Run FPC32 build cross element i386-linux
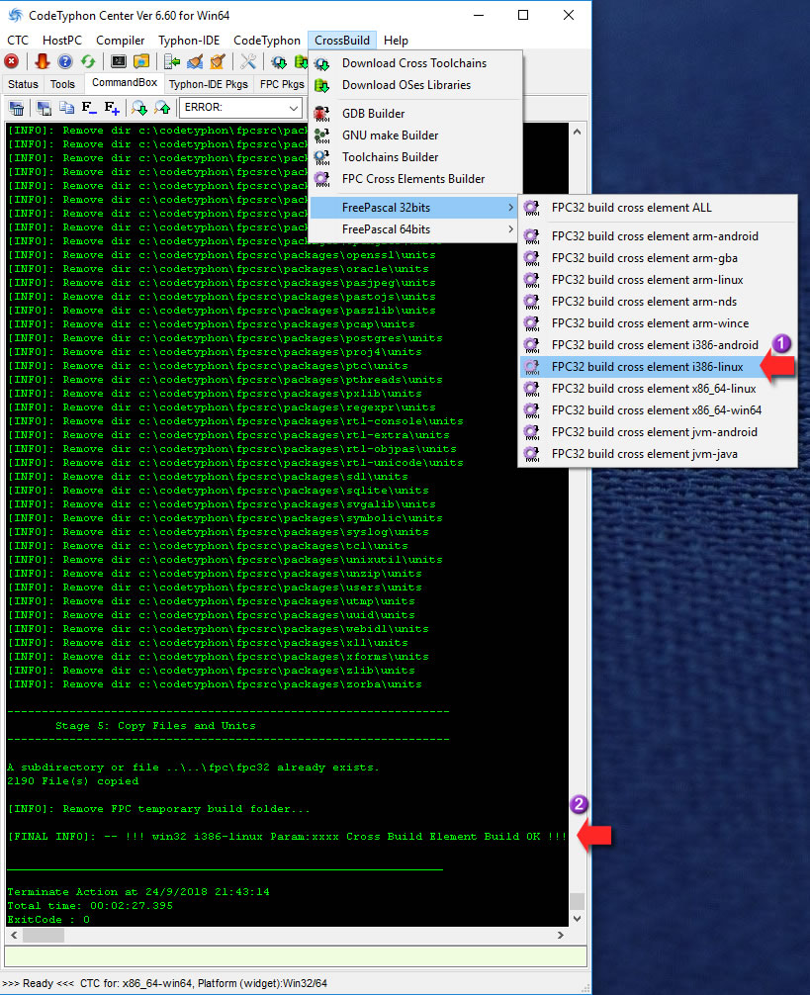Screen dimensions: 810x995 pyautogui.click(x=658, y=367)
